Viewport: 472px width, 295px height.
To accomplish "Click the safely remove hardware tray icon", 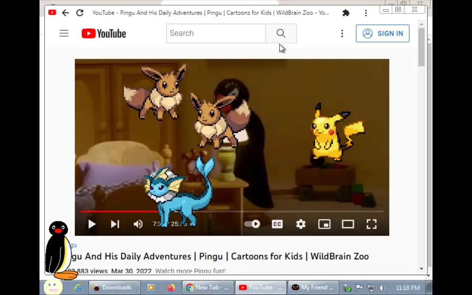I will pyautogui.click(x=347, y=288).
